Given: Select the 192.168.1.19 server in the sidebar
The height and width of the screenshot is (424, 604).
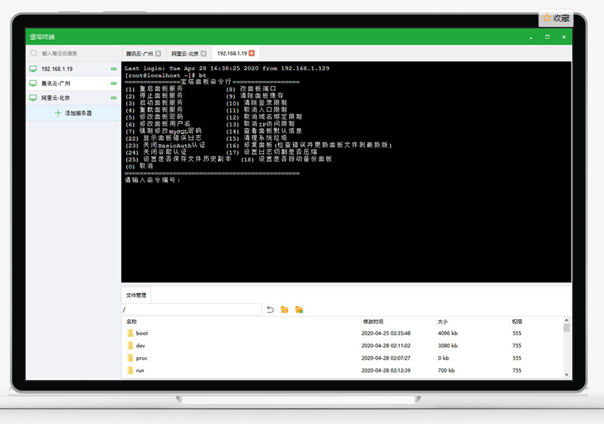Looking at the screenshot, I should (x=73, y=69).
